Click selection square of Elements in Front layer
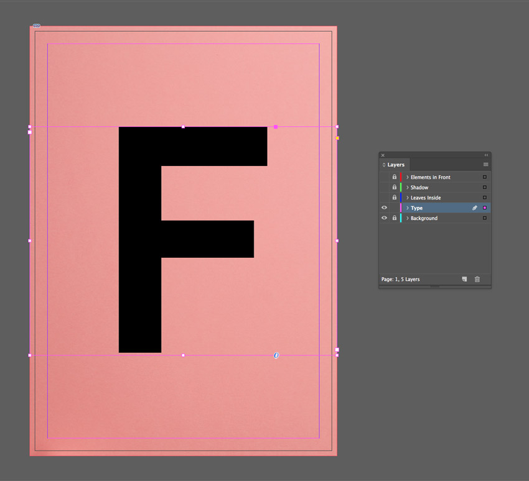The width and height of the screenshot is (529, 481). pos(485,177)
